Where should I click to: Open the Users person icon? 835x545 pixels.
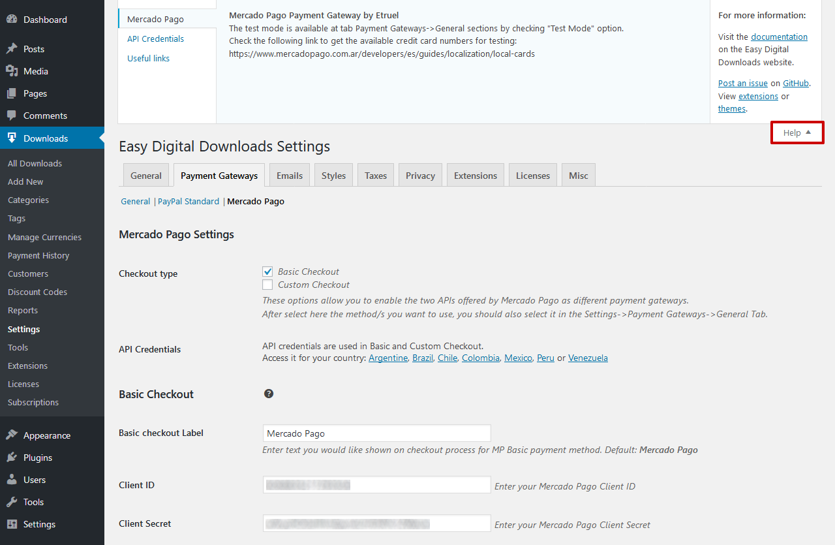12,480
